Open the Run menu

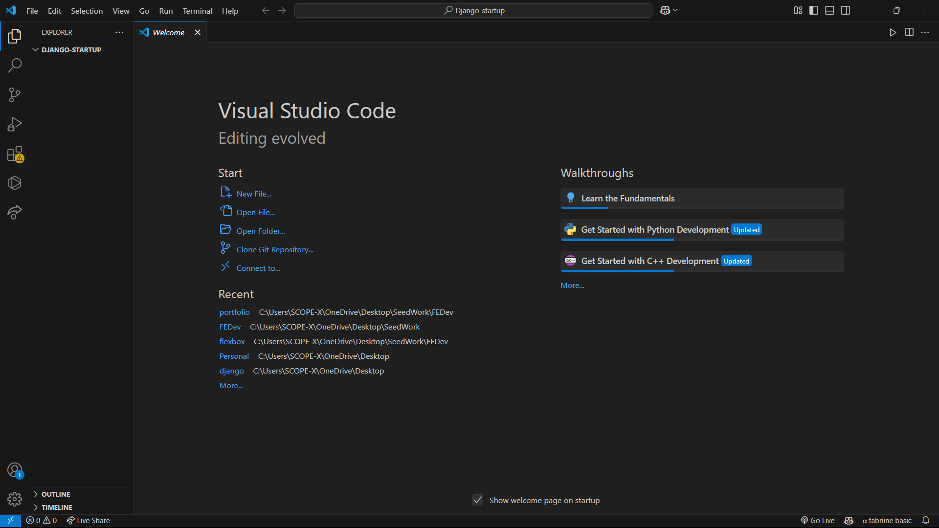point(166,11)
